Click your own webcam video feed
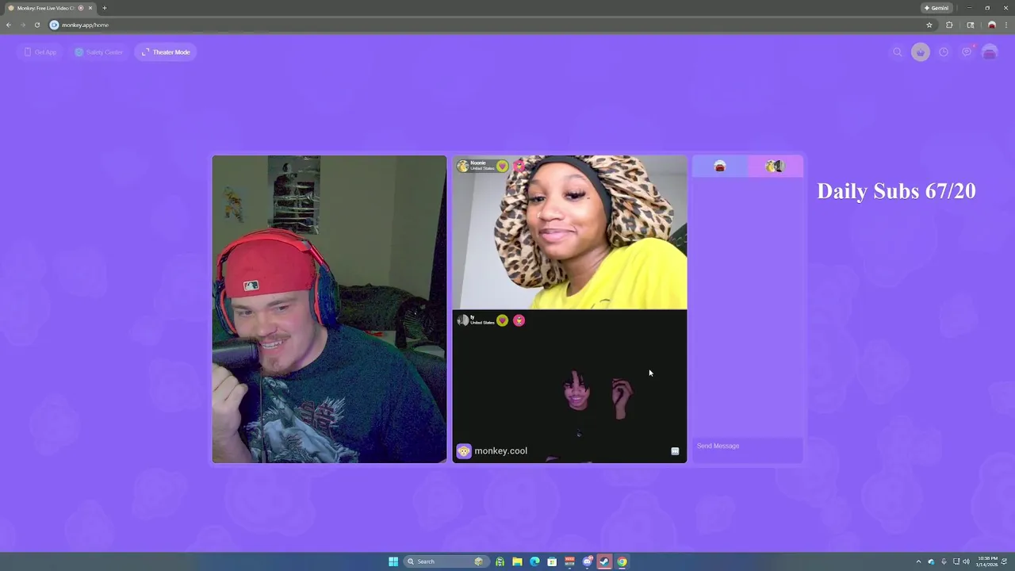 [329, 309]
